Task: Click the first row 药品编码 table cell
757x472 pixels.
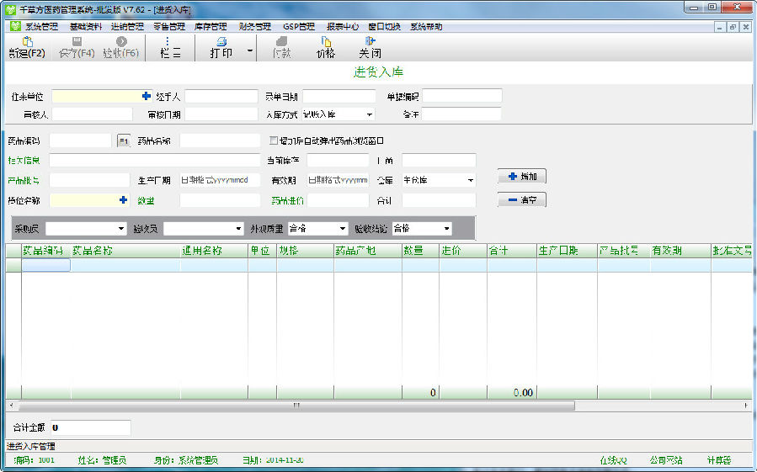Action: click(45, 265)
